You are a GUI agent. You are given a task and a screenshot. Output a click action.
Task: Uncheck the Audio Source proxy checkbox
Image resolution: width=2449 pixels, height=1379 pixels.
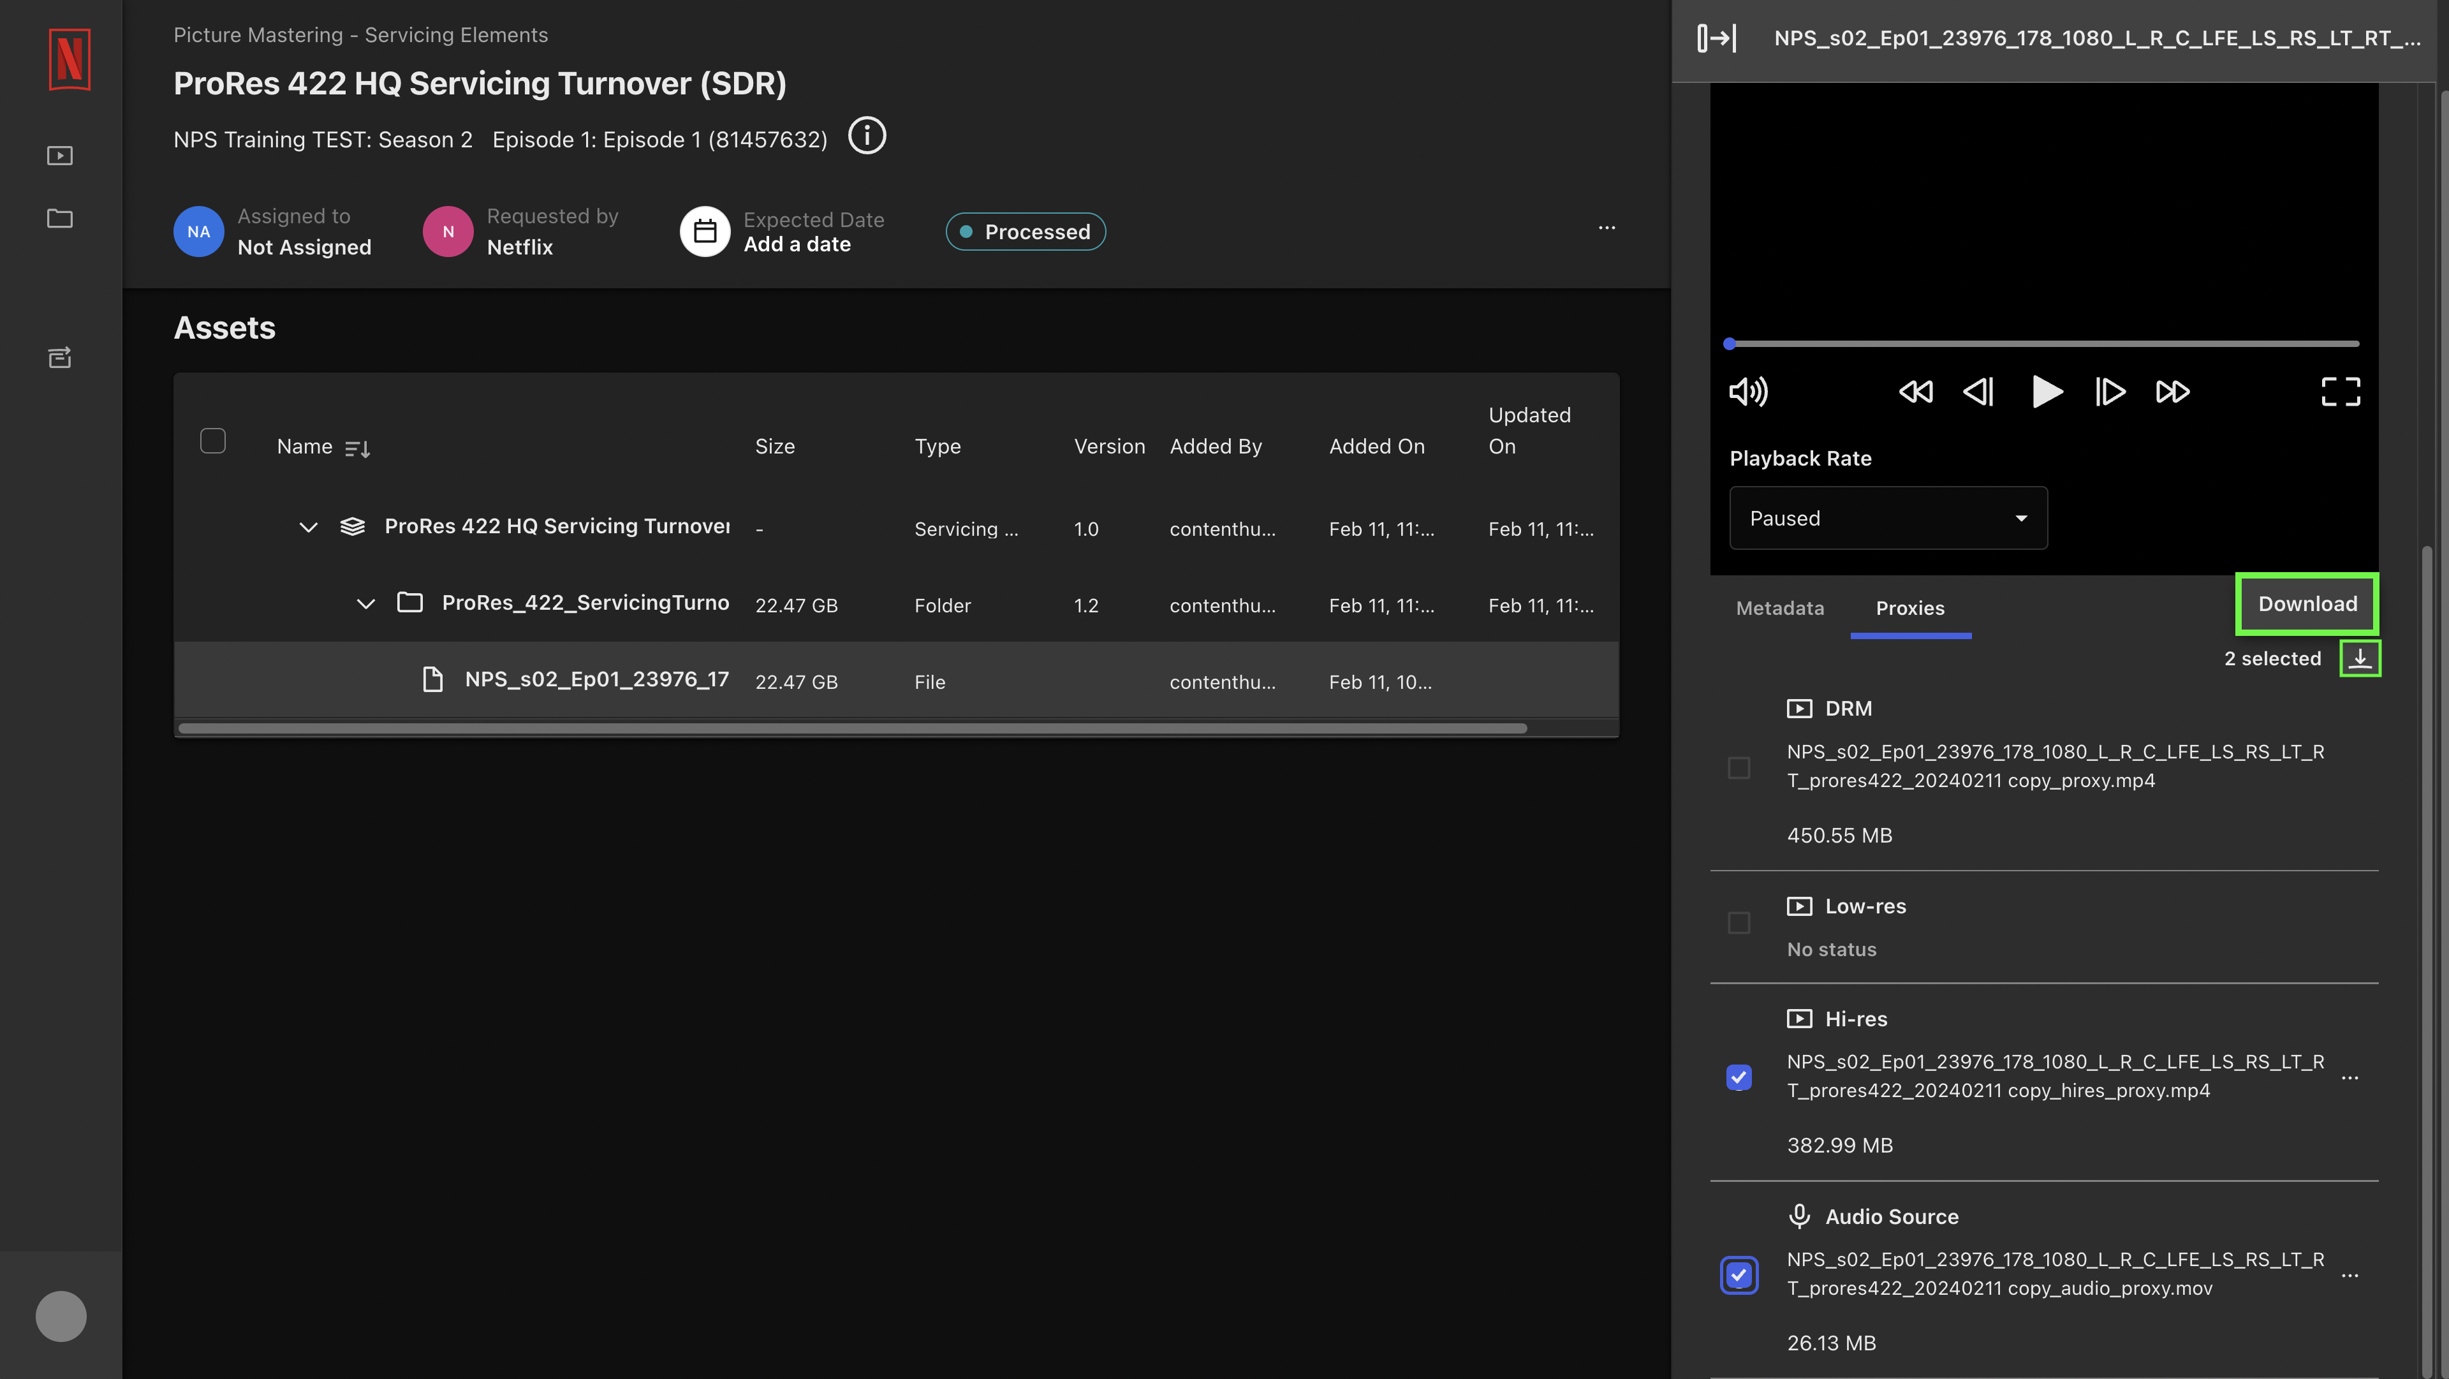coord(1739,1275)
